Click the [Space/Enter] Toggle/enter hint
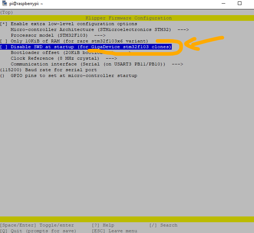 (37, 225)
